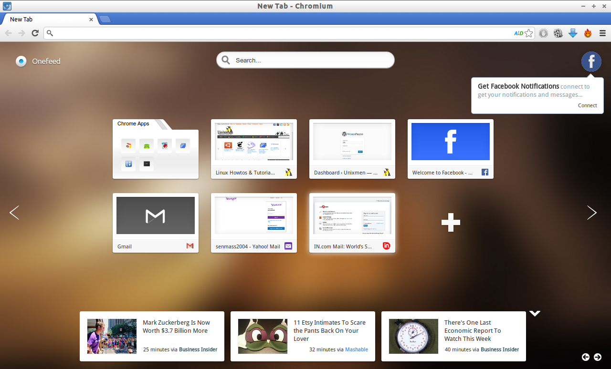The height and width of the screenshot is (369, 611).
Task: Close the New Tab tab
Action: pyautogui.click(x=91, y=20)
